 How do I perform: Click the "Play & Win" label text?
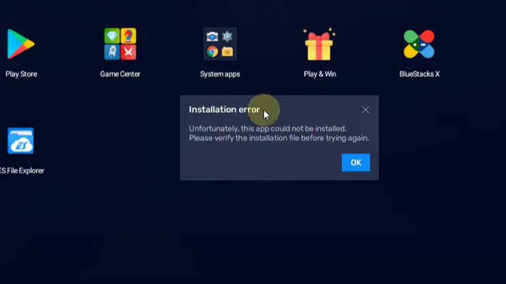(319, 74)
